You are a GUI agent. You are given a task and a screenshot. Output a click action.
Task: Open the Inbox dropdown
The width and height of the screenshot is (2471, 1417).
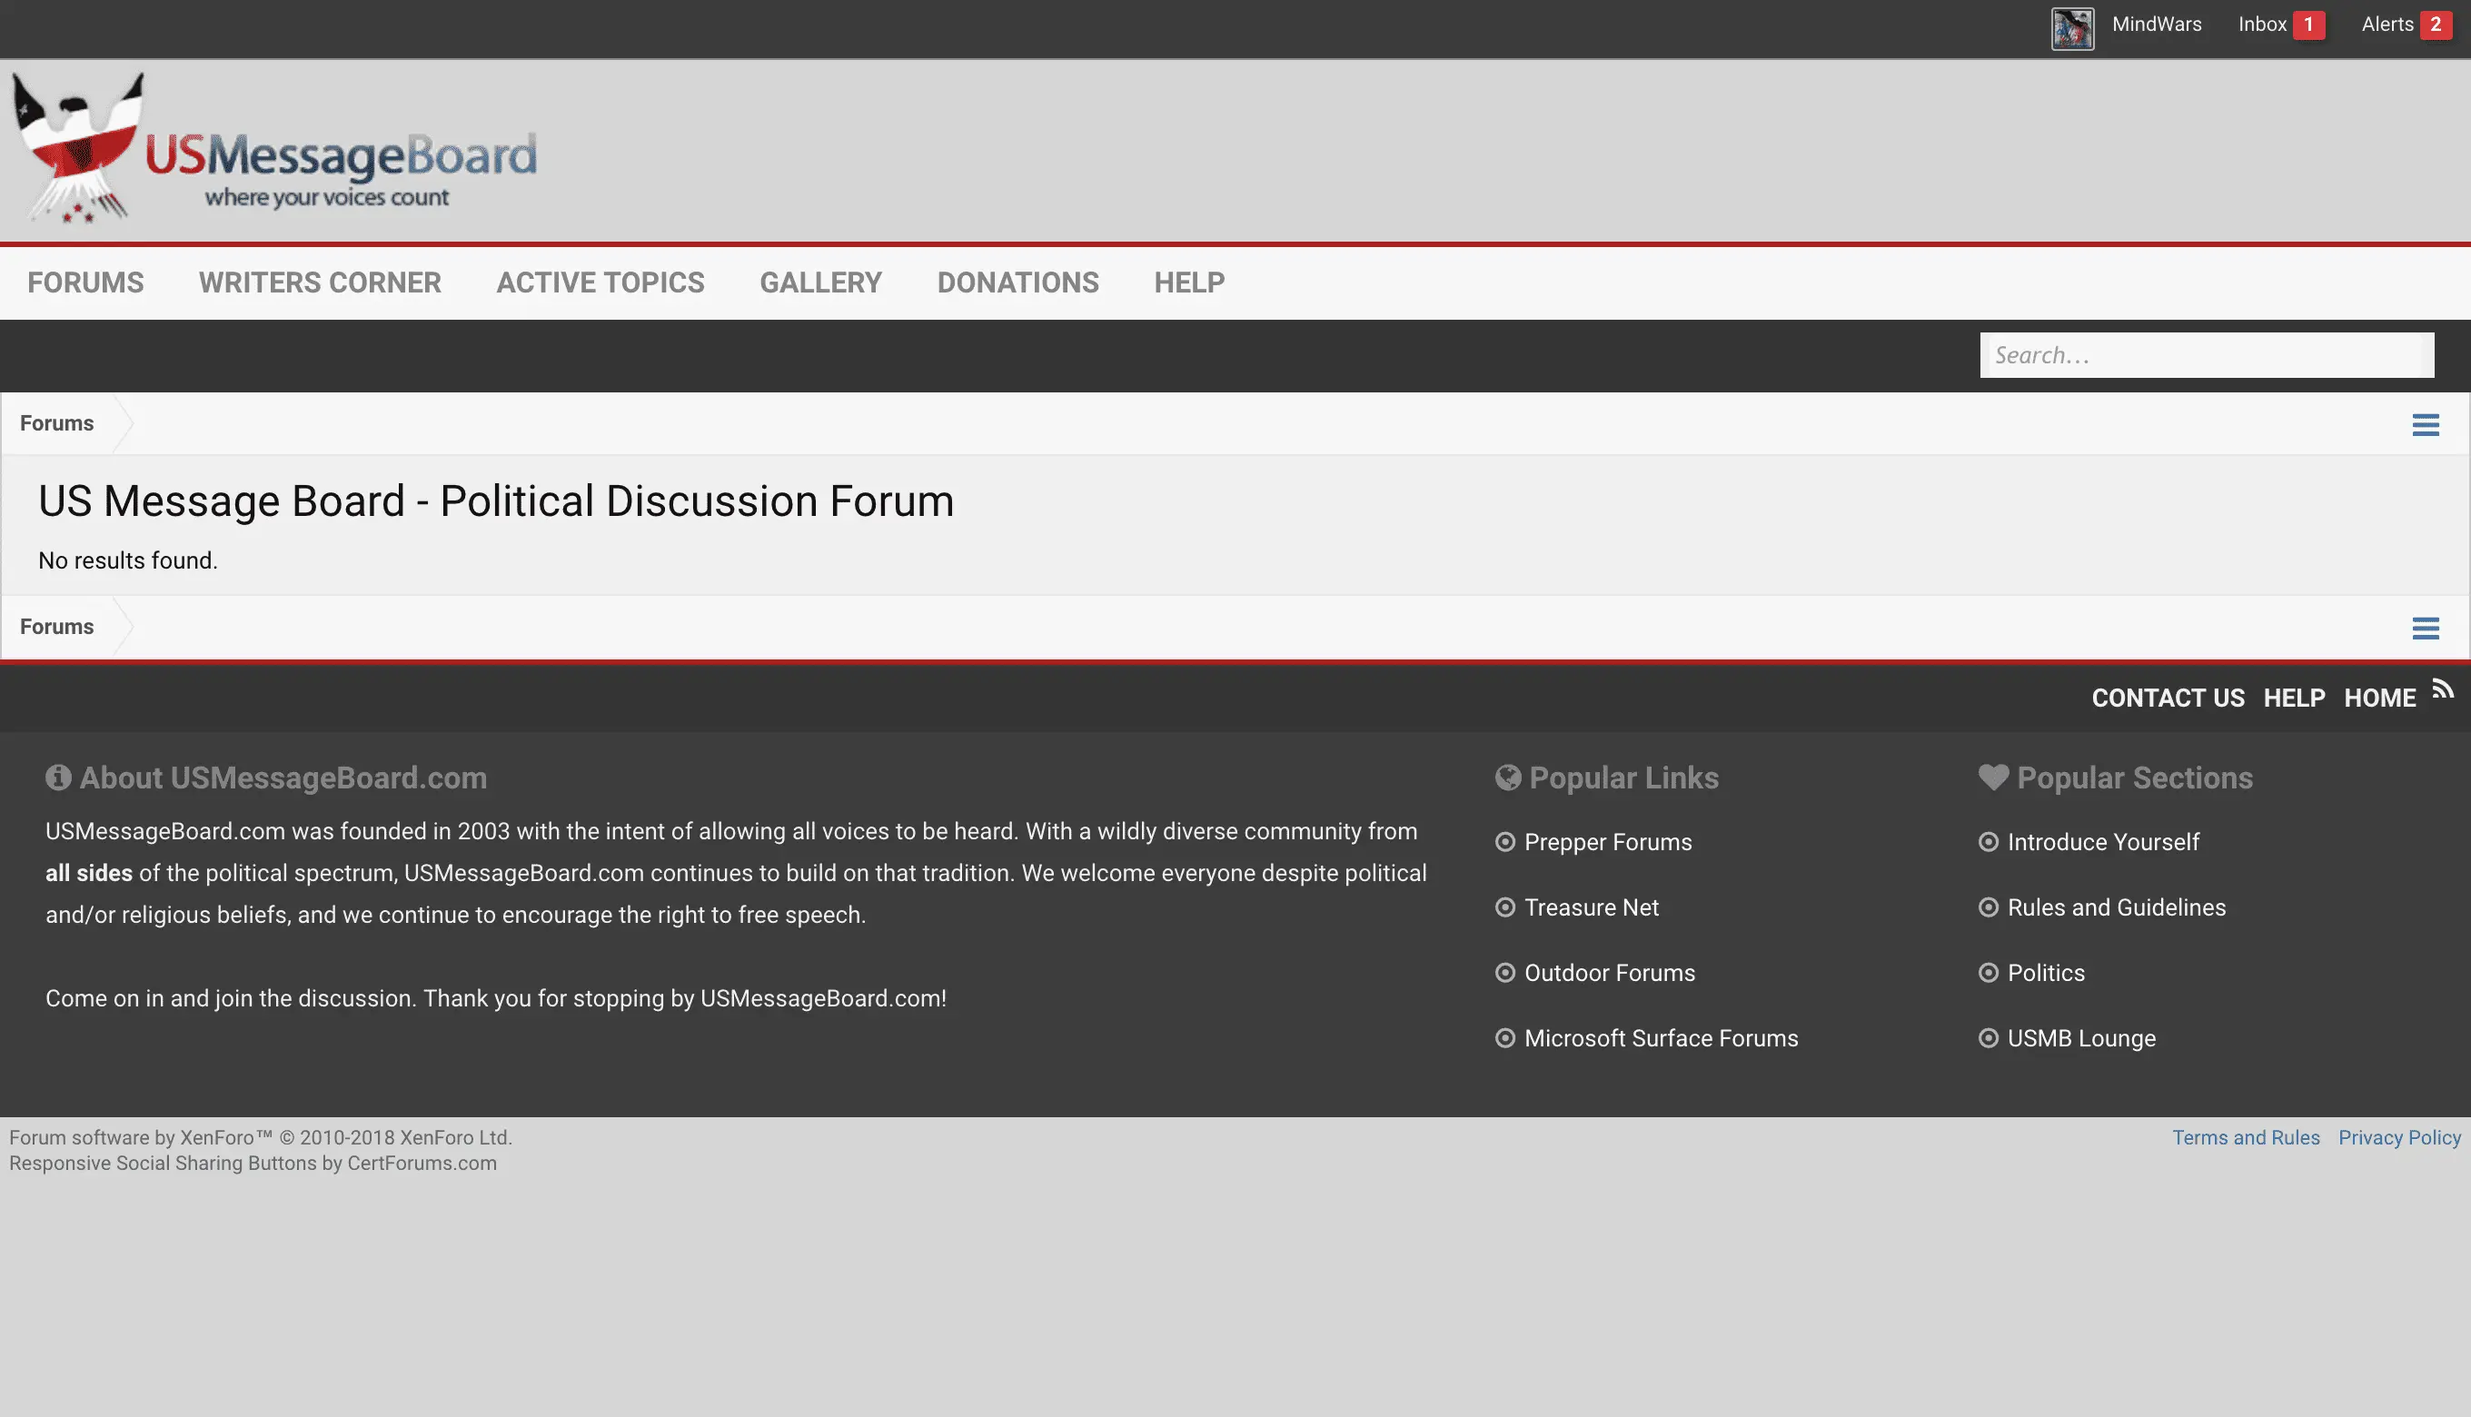pos(2261,25)
